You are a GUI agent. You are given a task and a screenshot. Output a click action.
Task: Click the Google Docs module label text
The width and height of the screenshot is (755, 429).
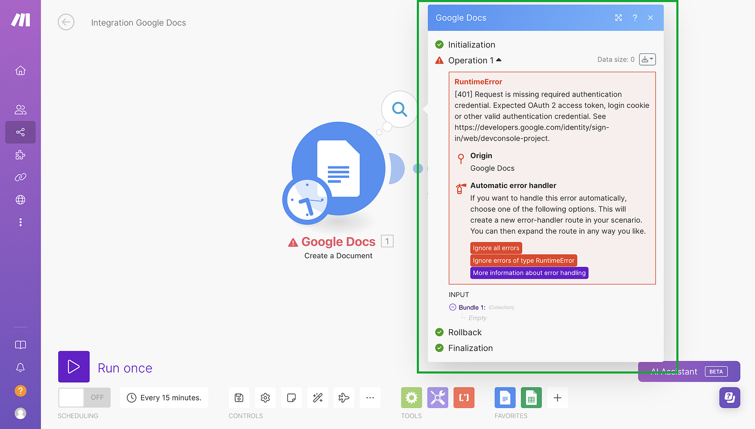(x=338, y=241)
